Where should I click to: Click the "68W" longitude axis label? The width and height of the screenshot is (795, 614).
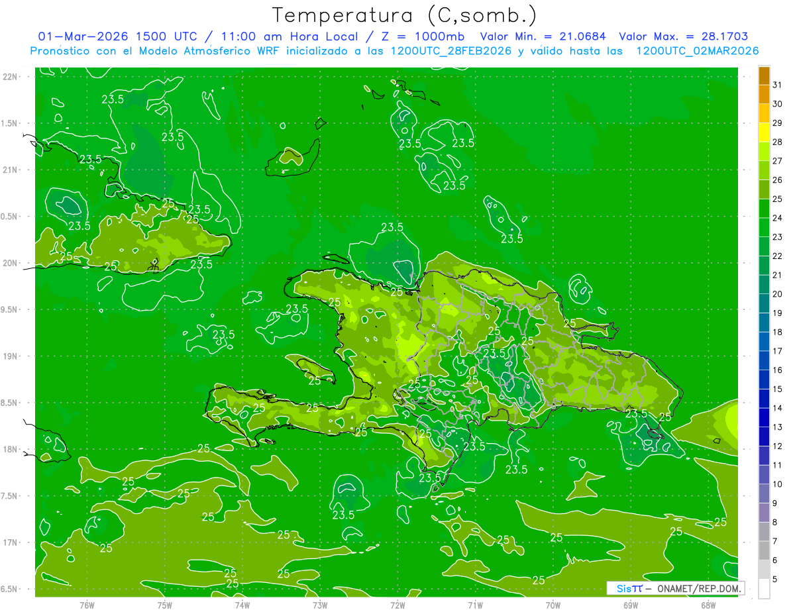pyautogui.click(x=708, y=605)
